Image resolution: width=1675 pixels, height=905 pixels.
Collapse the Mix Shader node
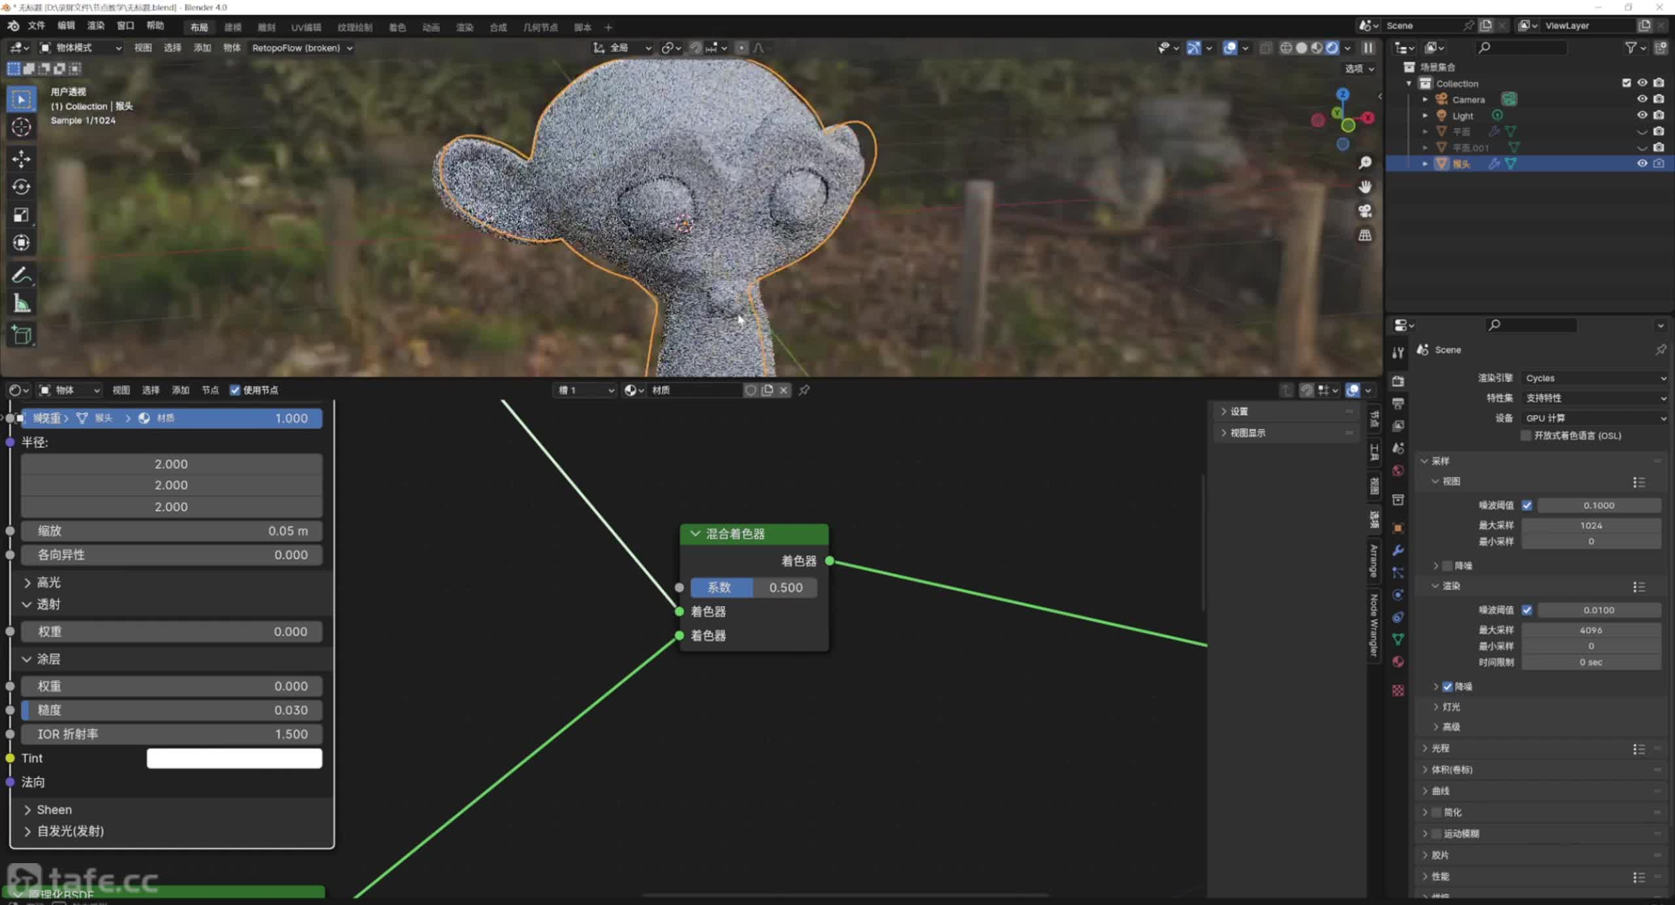click(x=695, y=534)
